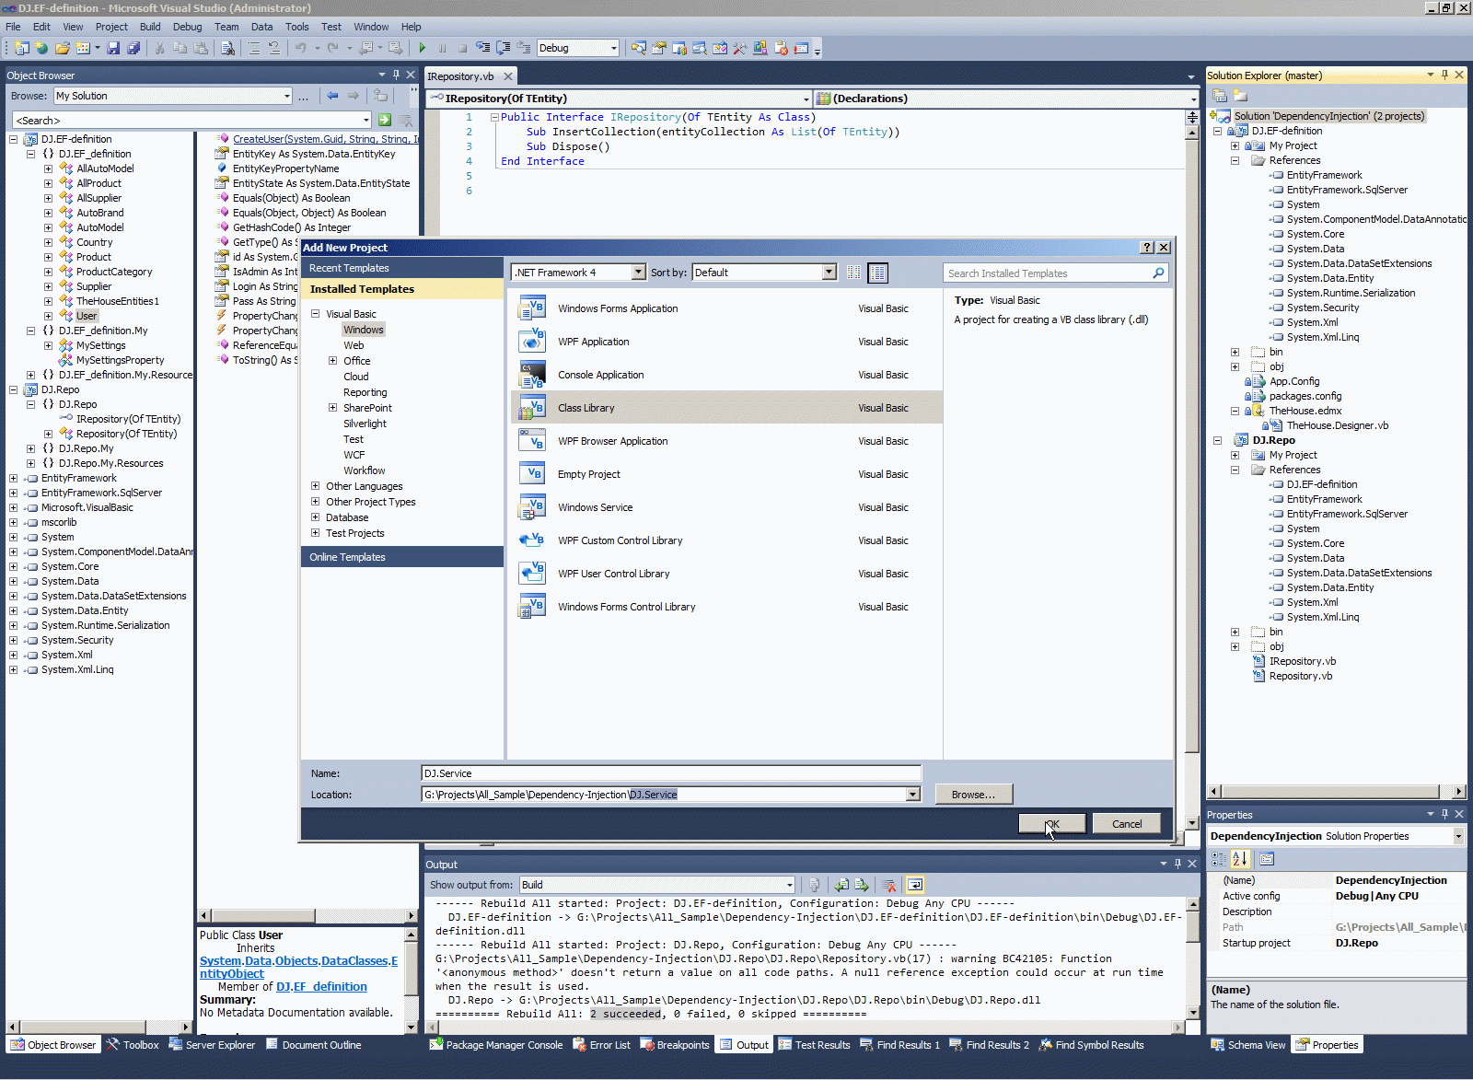This screenshot has width=1473, height=1080.
Task: Select the WPF Custom Control Library icon
Action: tap(532, 540)
